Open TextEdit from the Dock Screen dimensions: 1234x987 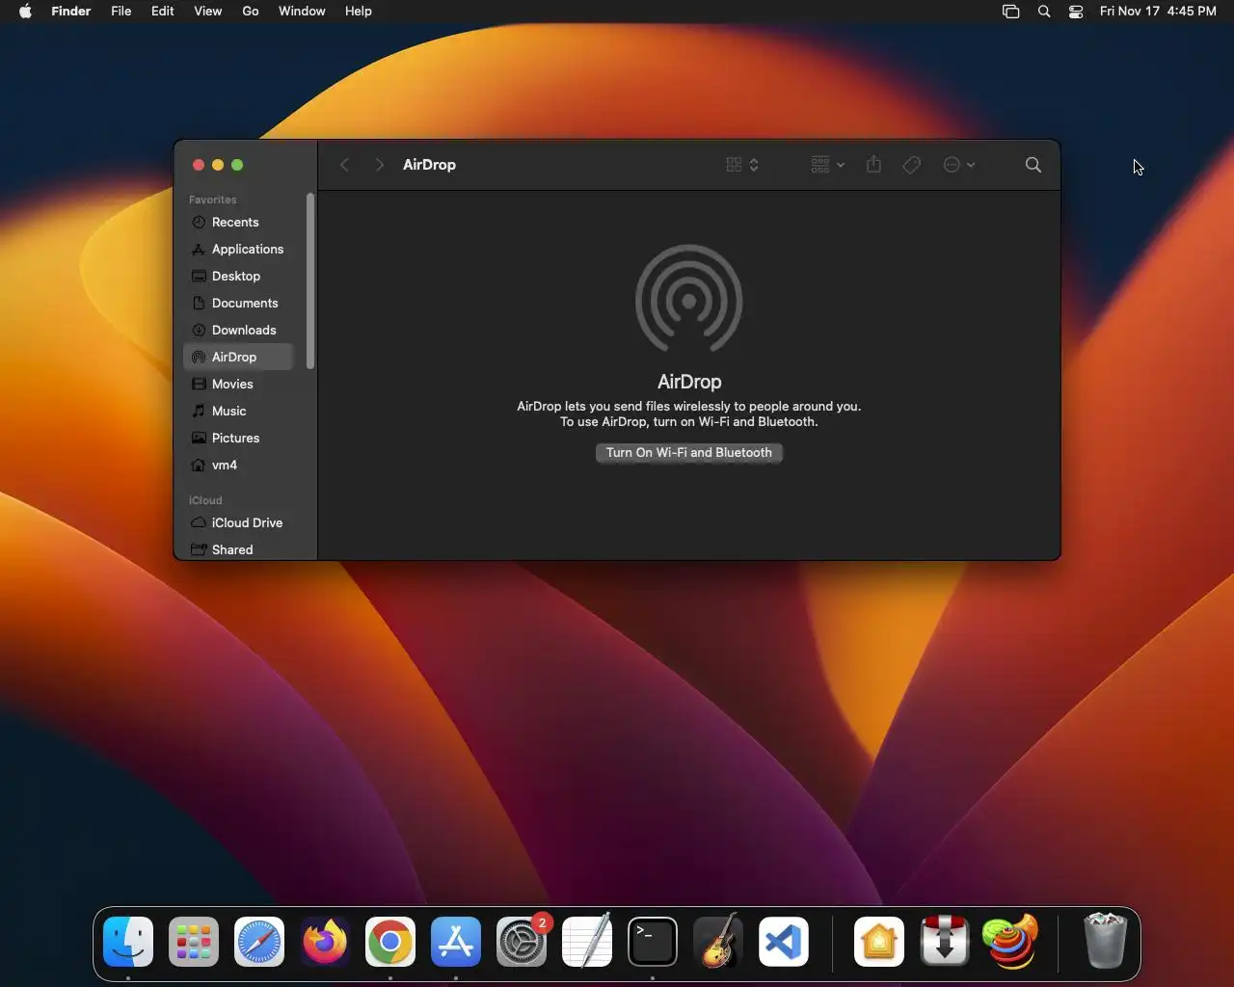(587, 942)
